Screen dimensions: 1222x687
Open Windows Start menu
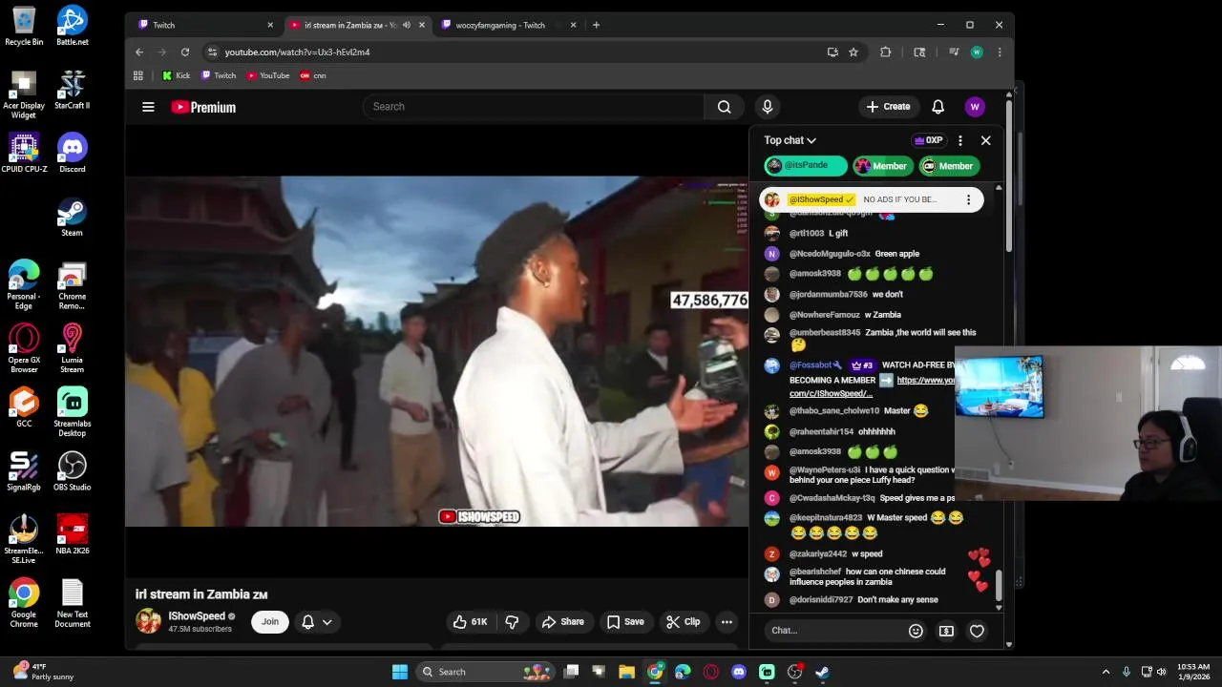point(400,672)
